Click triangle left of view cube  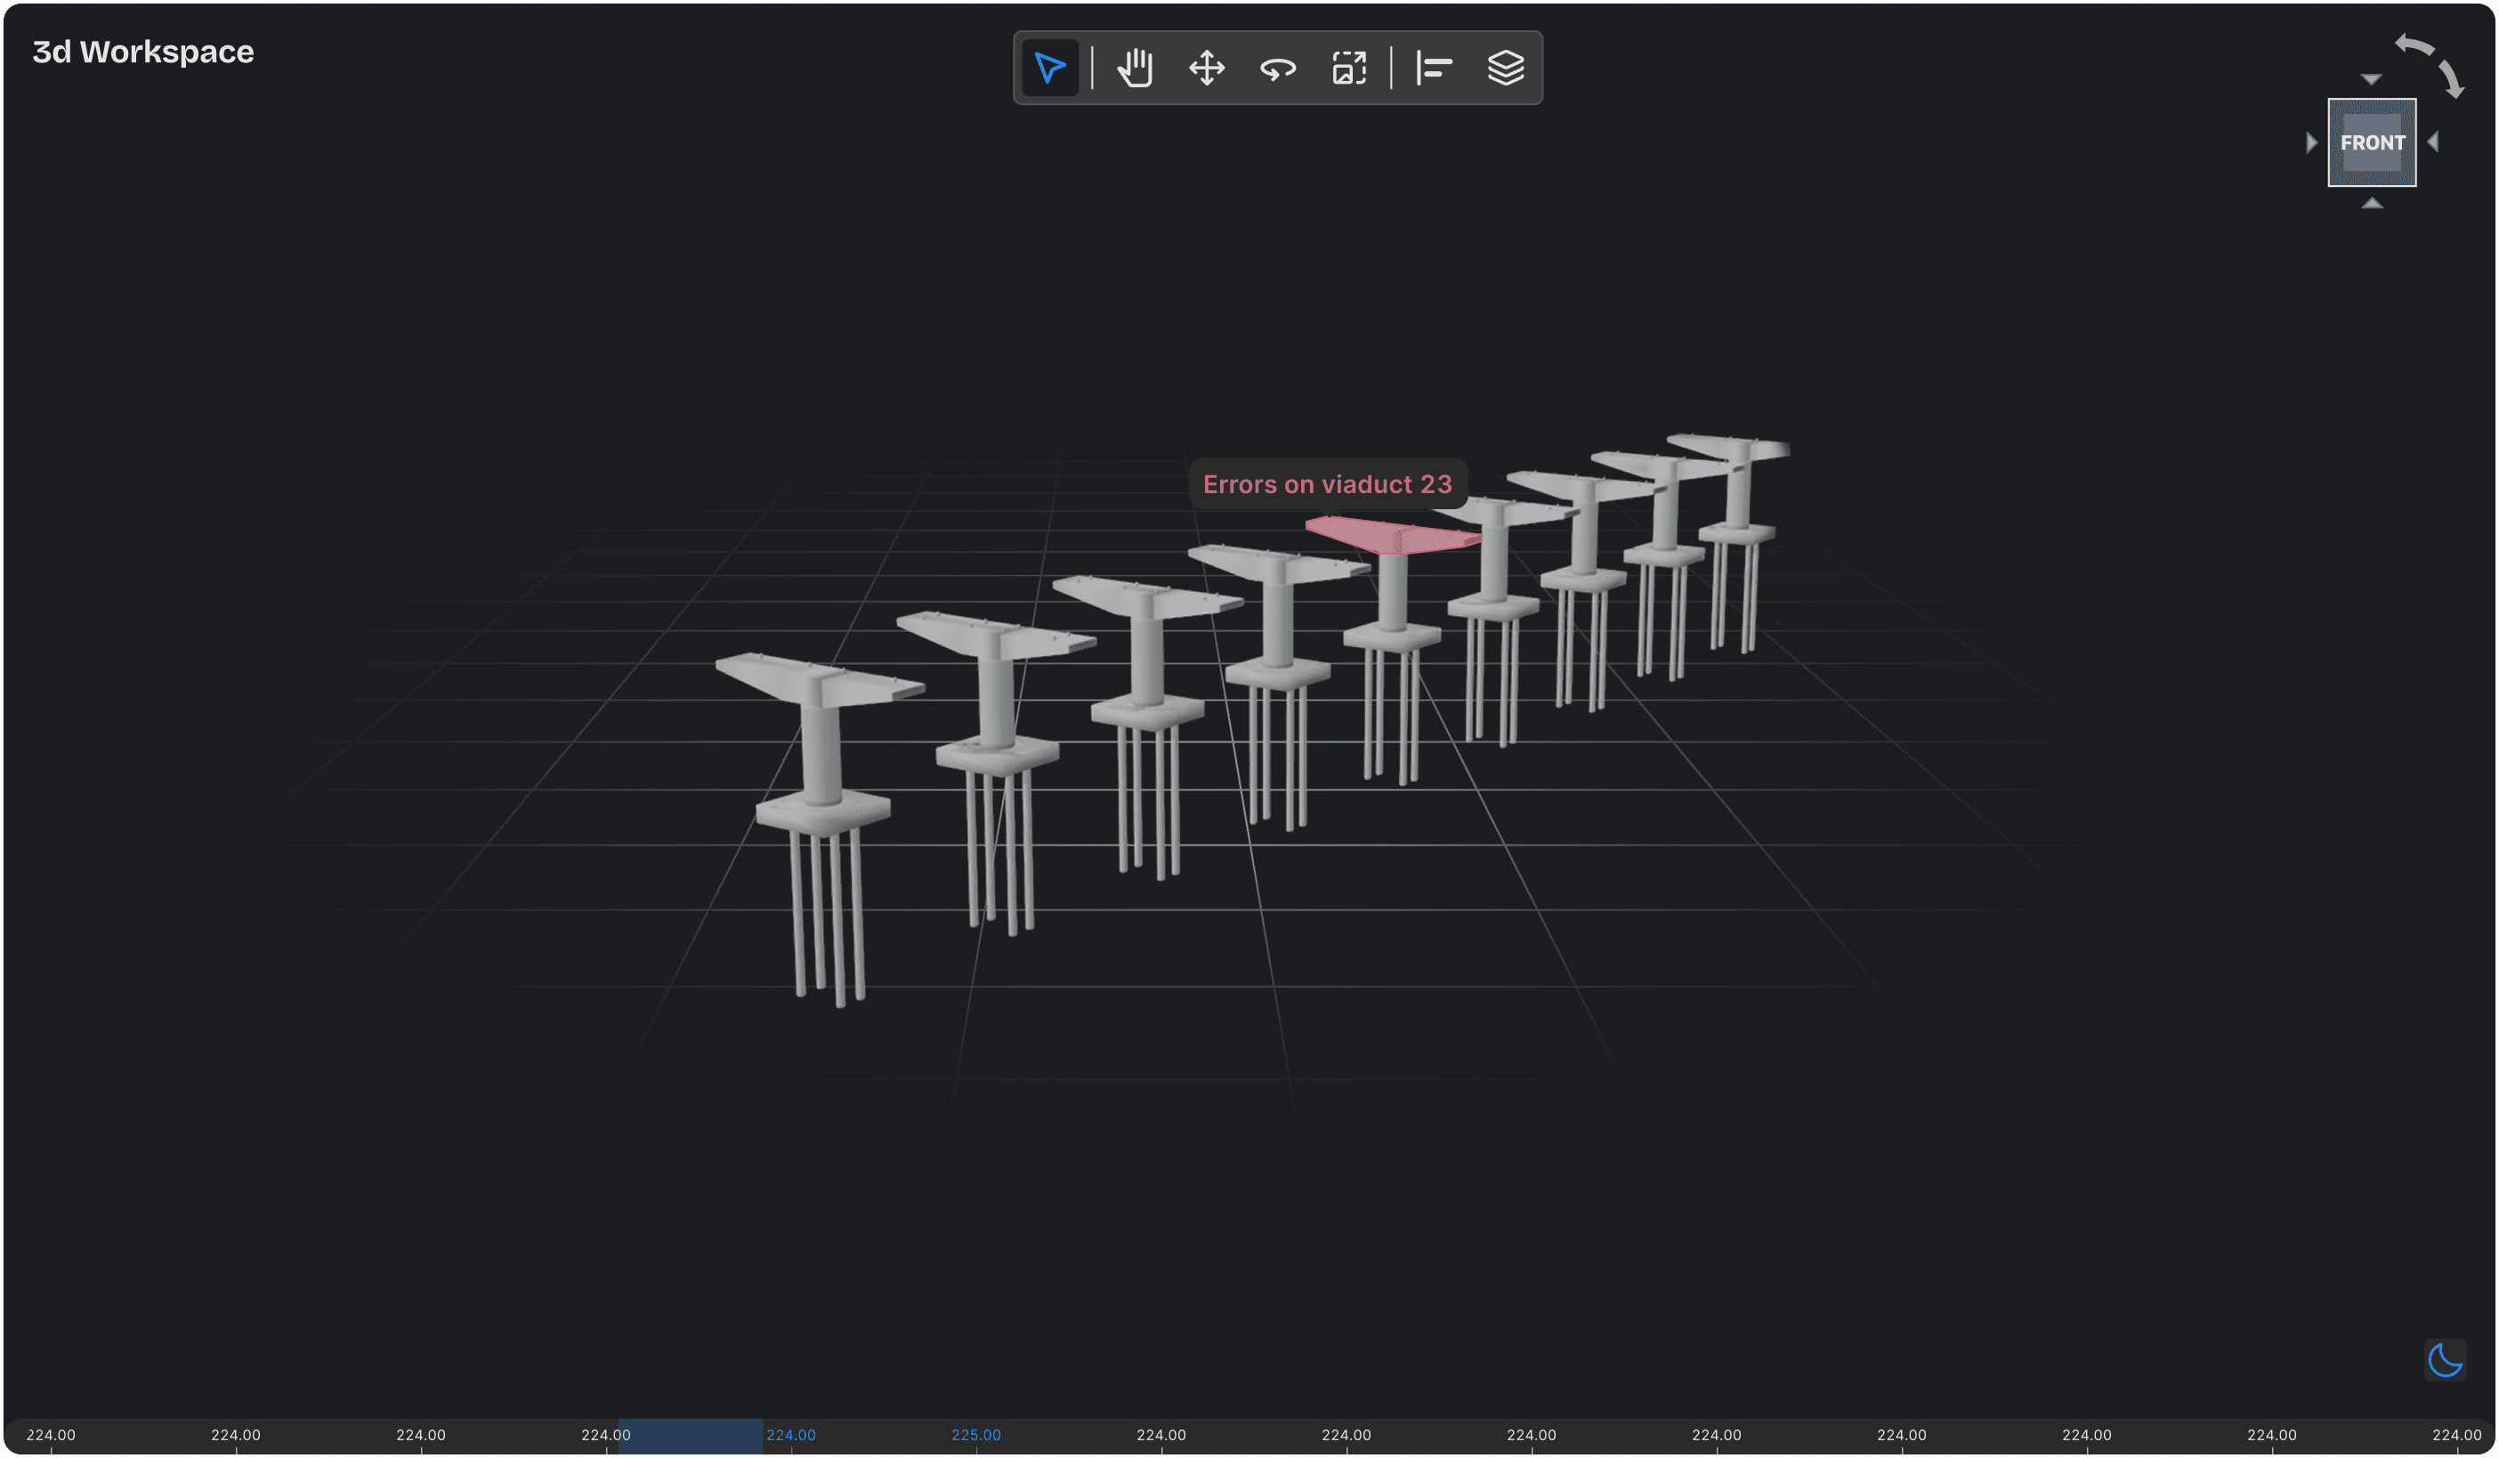coord(2311,142)
